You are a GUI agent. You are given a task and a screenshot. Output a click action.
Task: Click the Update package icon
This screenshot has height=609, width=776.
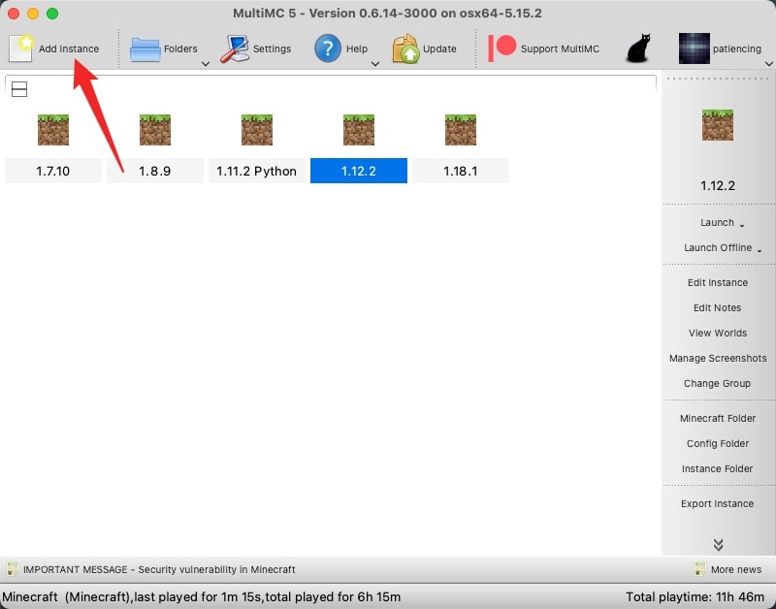click(406, 48)
